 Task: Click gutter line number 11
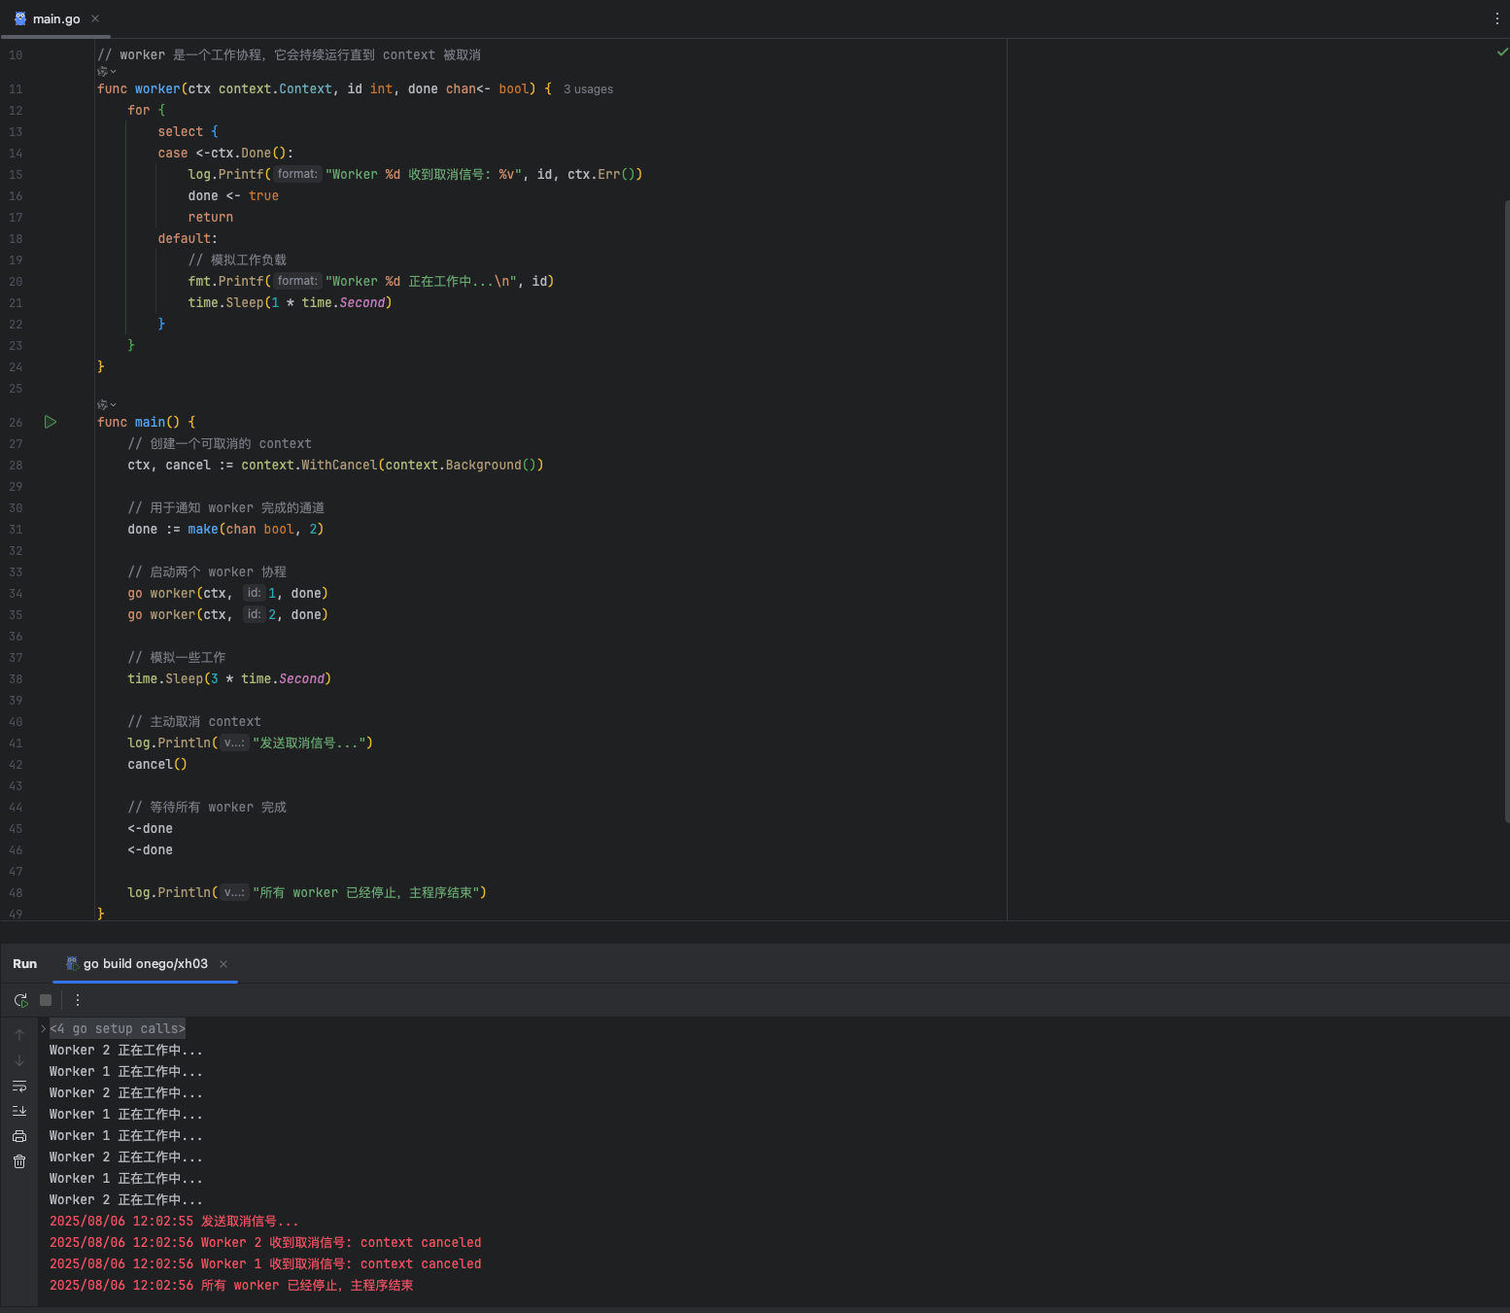coord(16,89)
